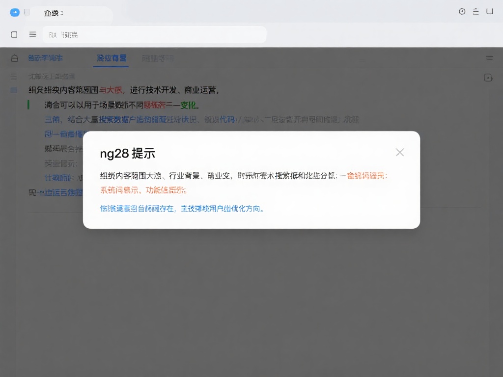Viewport: 503px width, 377px height.
Task: Select the home icon in the tab bar
Action: click(14, 57)
